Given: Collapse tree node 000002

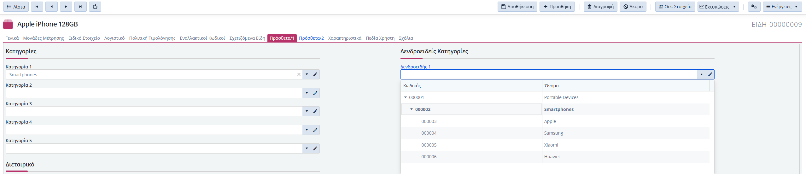Looking at the screenshot, I should 412,109.
